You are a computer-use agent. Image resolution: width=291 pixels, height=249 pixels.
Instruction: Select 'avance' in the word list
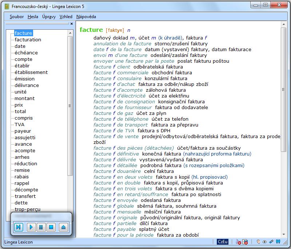[x=23, y=144]
